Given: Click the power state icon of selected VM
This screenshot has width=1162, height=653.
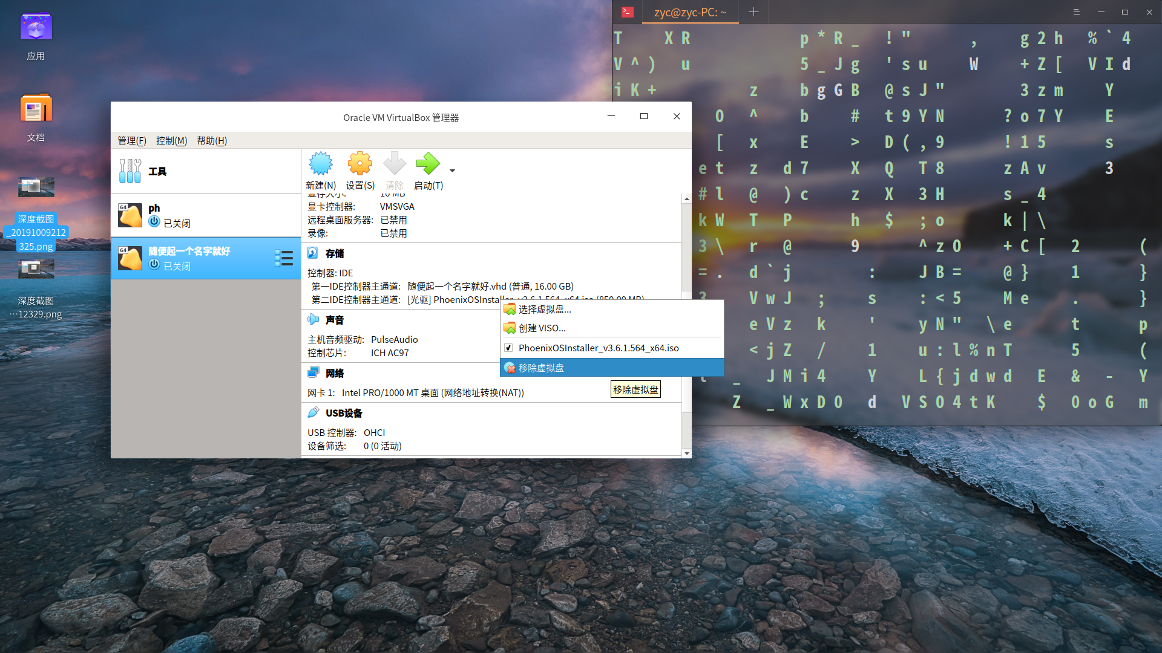Looking at the screenshot, I should point(154,264).
